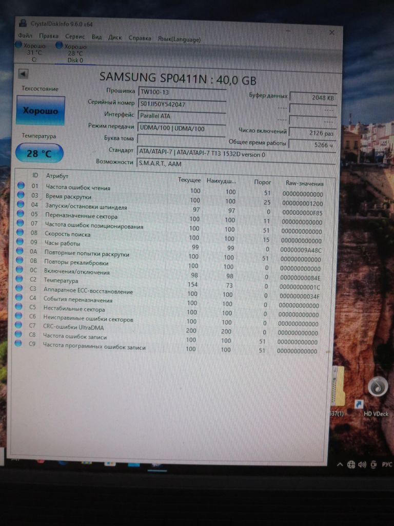Viewport: 394px width, 526px height.
Task: Click status icon for 04 Запуски/остановки шпинделя
Action: click(21, 204)
